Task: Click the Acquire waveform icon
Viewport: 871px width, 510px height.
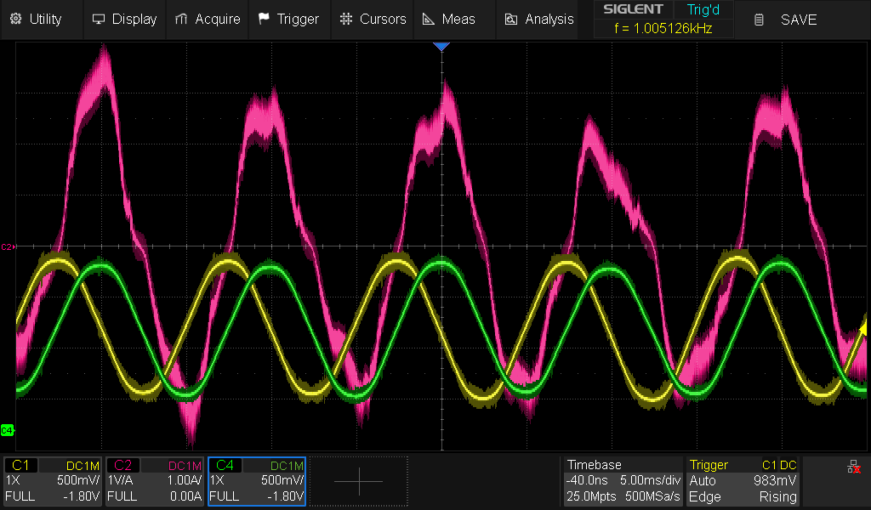Action: click(180, 19)
